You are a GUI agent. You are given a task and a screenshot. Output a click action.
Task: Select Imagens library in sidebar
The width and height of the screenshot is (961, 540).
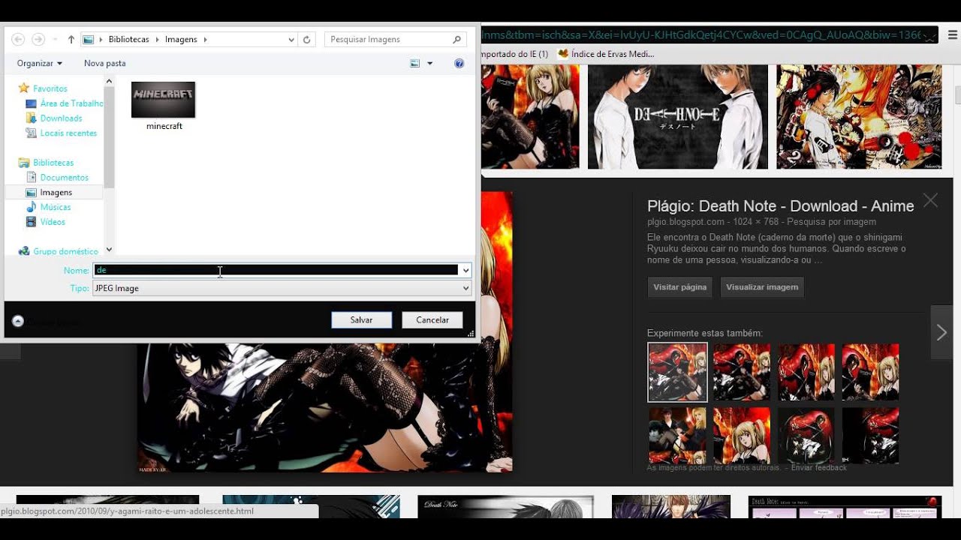coord(56,192)
